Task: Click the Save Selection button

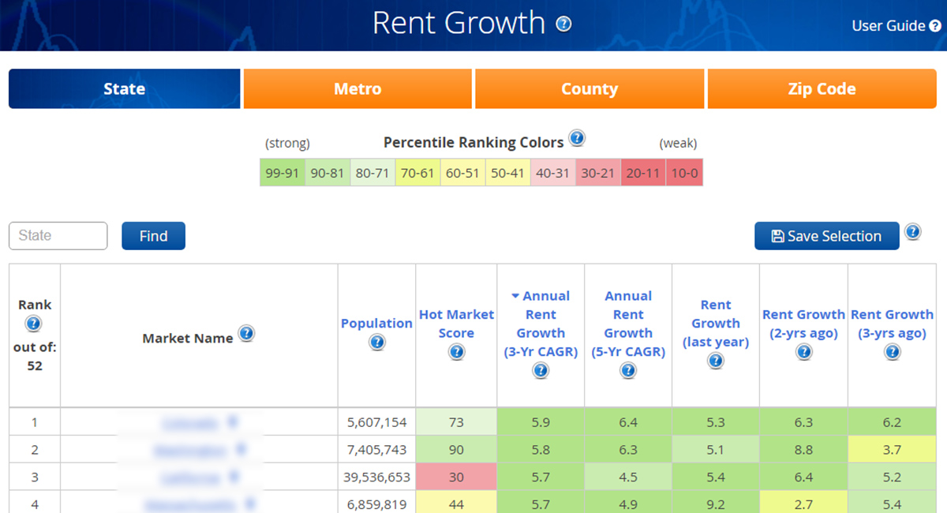Action: click(x=826, y=236)
